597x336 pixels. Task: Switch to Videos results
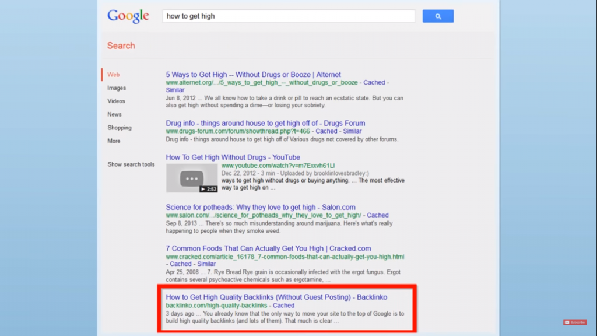click(116, 101)
